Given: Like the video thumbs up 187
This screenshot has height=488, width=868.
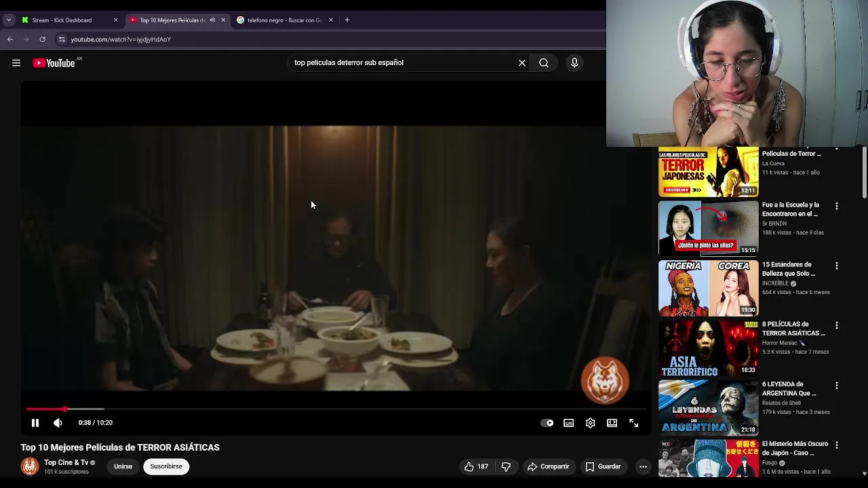Looking at the screenshot, I should pyautogui.click(x=476, y=466).
